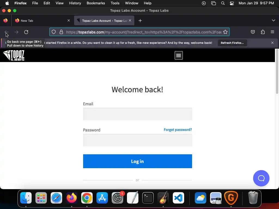Screen dimensions: 279x209
Task: Follow the Forgot password? link
Action: tap(178, 130)
